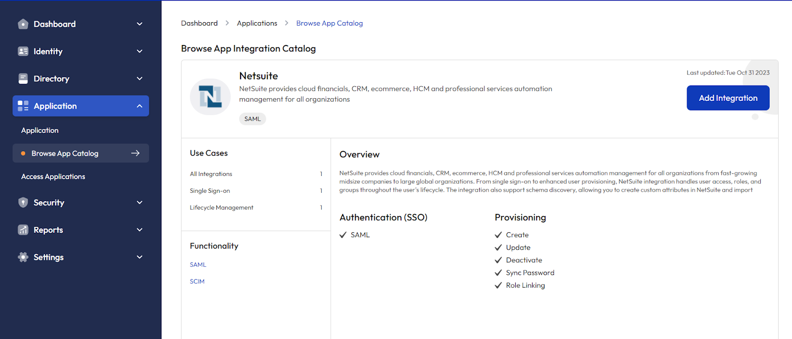This screenshot has width=792, height=339.
Task: Click the arrow icon beside Browse App Catalog
Action: [x=135, y=153]
